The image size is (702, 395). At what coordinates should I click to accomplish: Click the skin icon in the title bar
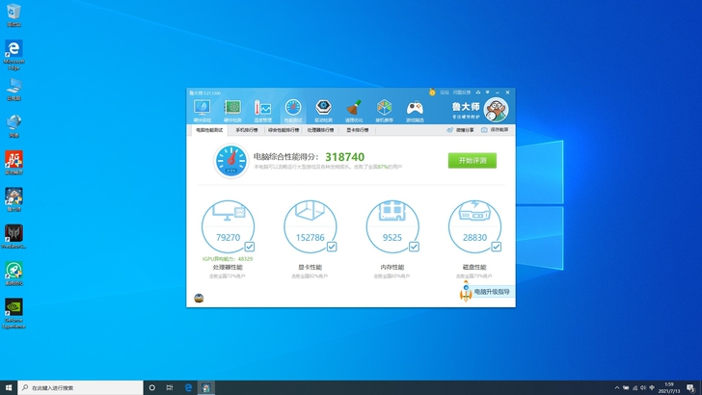(478, 92)
